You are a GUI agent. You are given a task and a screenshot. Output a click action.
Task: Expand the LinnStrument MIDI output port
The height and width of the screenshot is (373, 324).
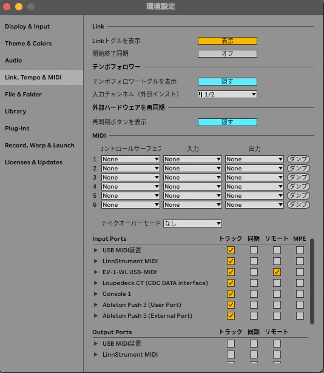click(x=96, y=355)
